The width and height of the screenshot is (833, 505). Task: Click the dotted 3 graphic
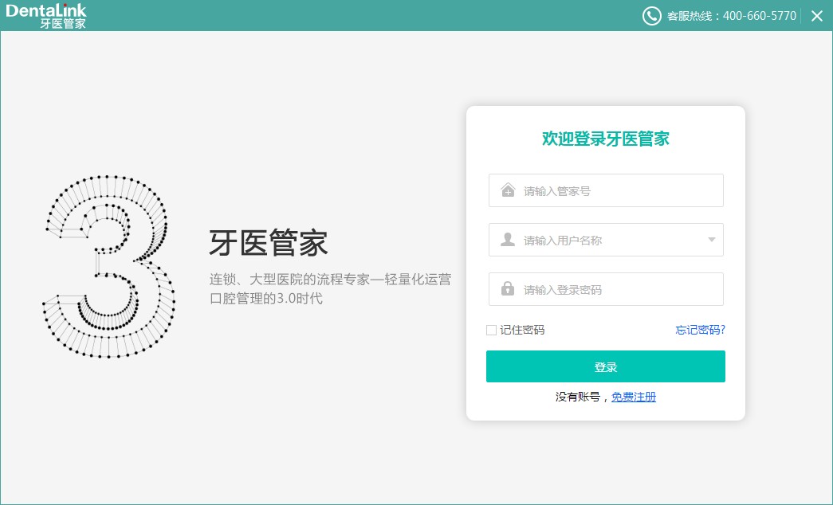click(x=108, y=265)
